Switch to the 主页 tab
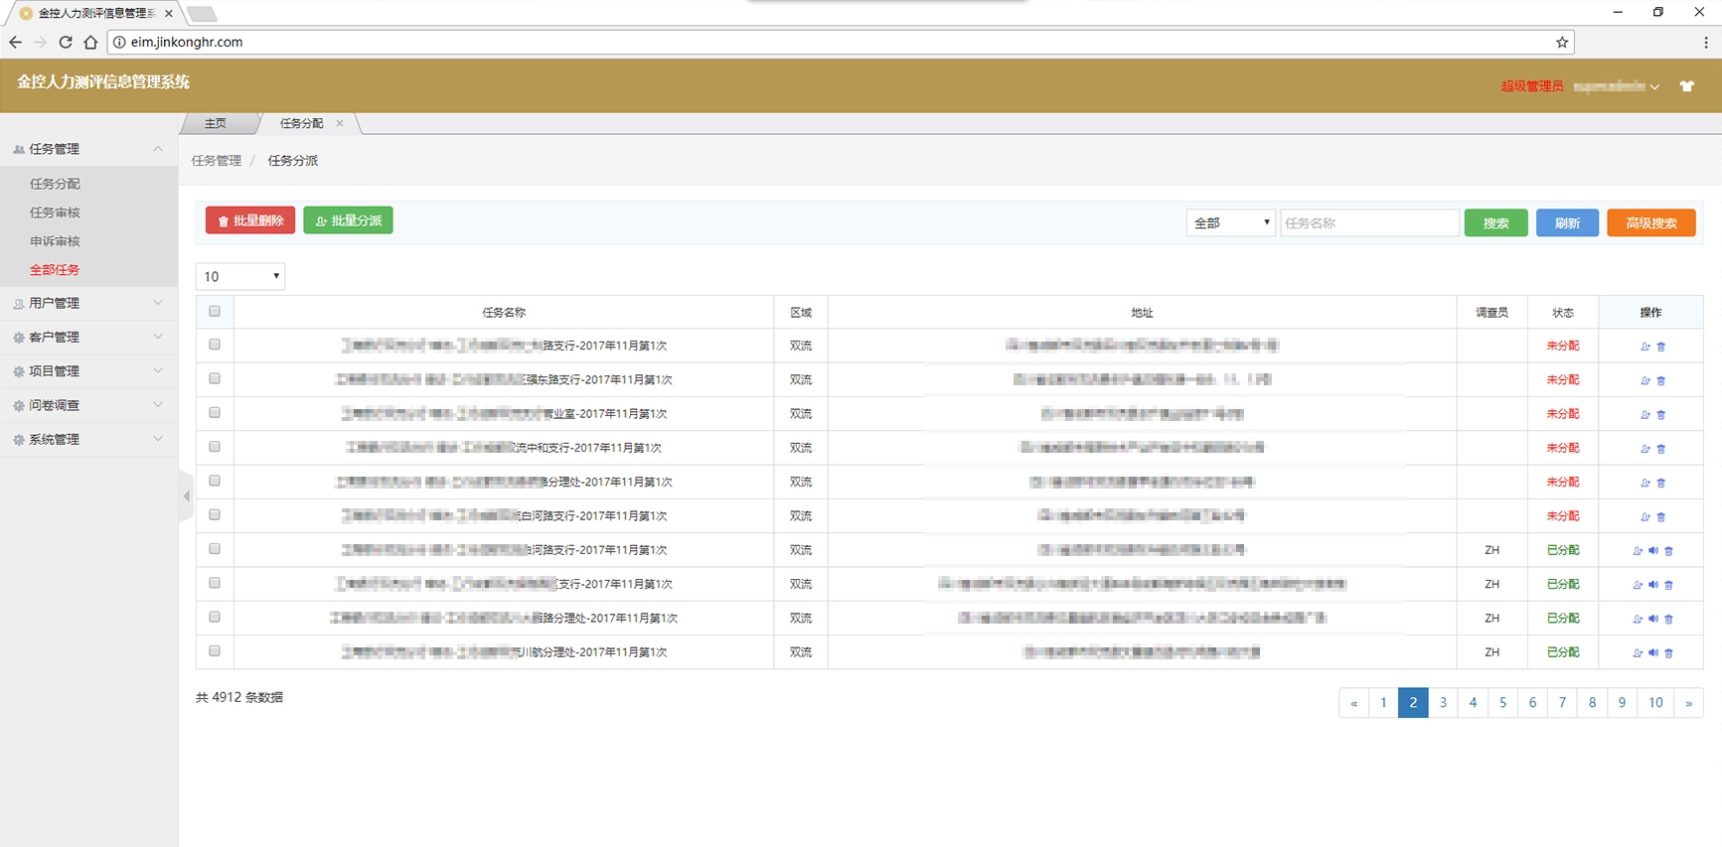The image size is (1722, 847). click(x=216, y=123)
